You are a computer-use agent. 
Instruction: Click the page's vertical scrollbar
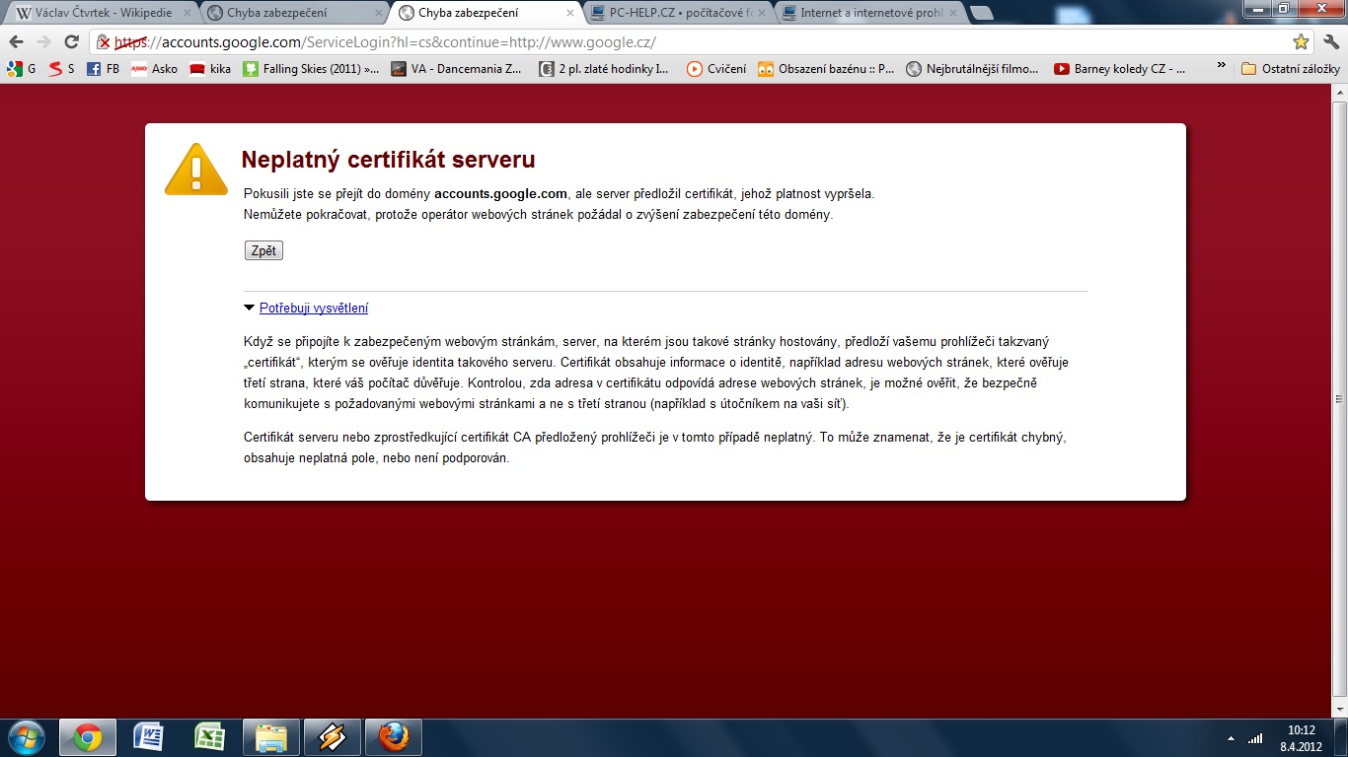pos(1339,399)
